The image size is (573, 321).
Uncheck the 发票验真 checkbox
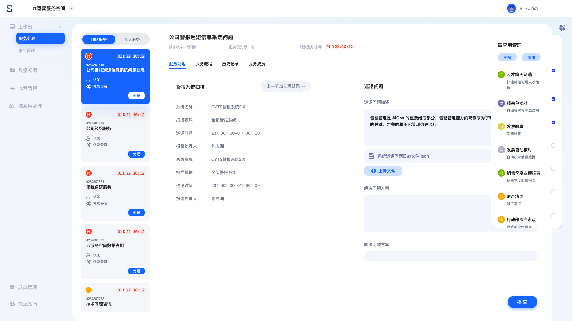(553, 122)
